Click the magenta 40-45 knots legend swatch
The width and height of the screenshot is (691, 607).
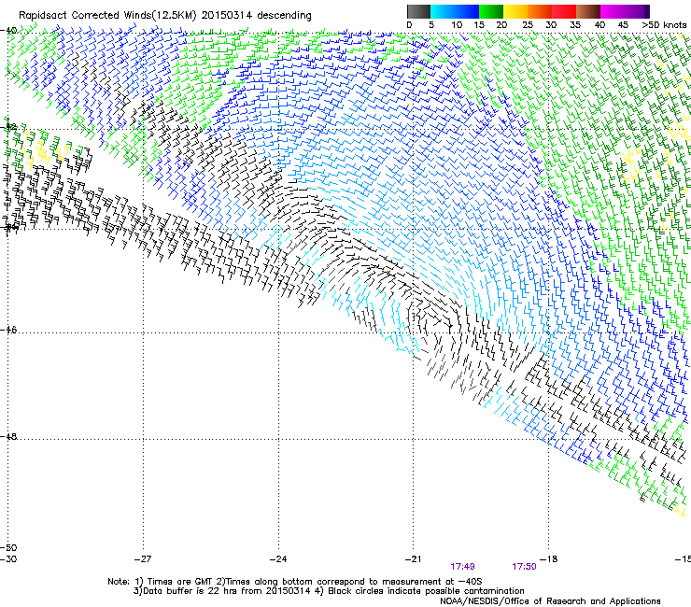pyautogui.click(x=613, y=11)
